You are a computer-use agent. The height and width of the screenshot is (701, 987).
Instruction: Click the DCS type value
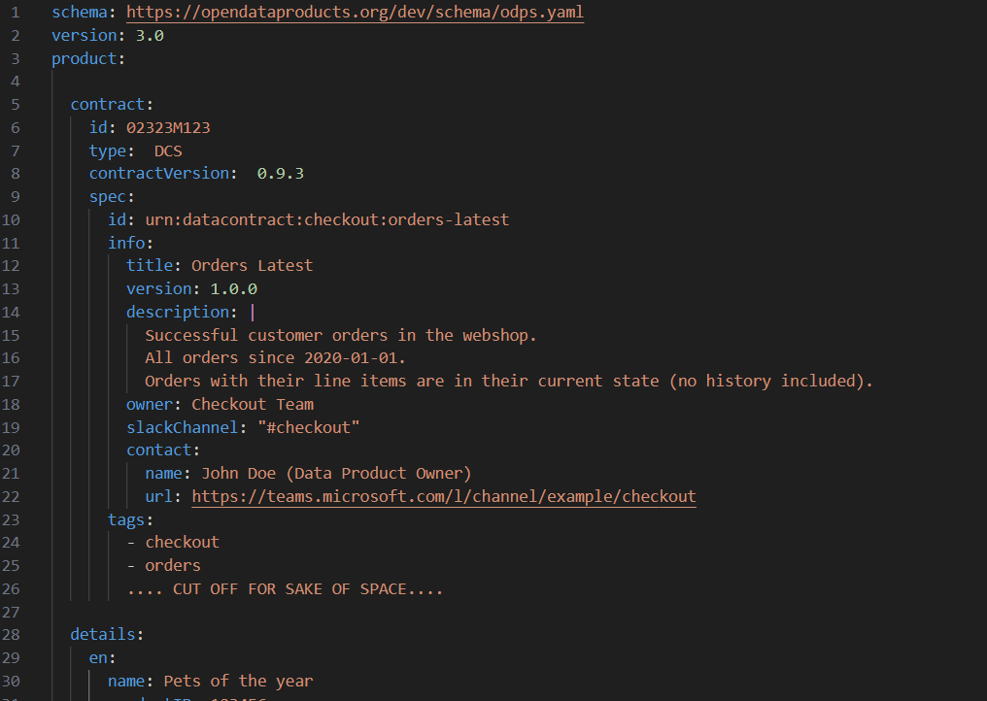click(x=167, y=150)
